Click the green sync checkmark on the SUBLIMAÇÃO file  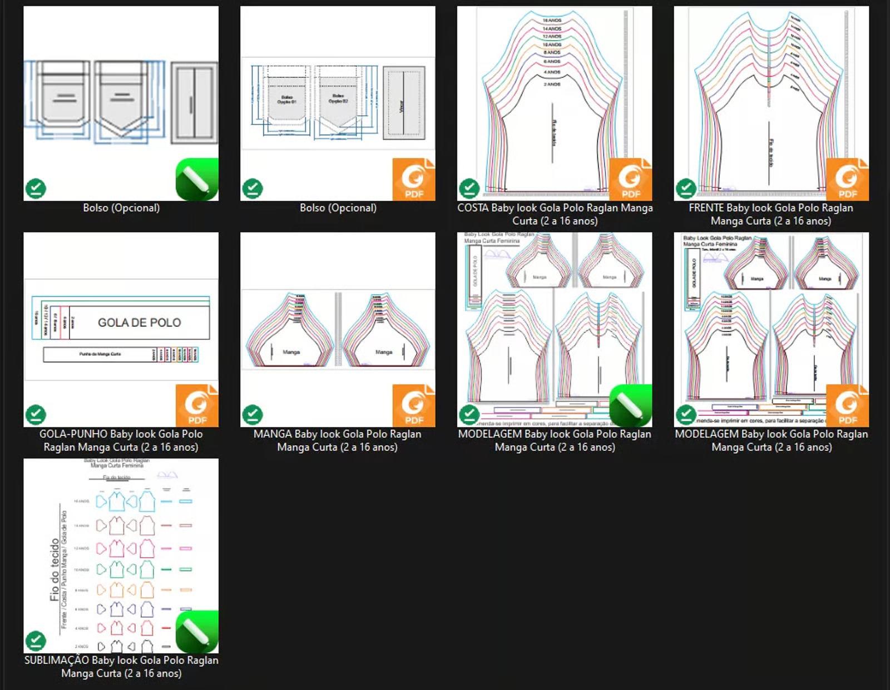click(x=36, y=641)
